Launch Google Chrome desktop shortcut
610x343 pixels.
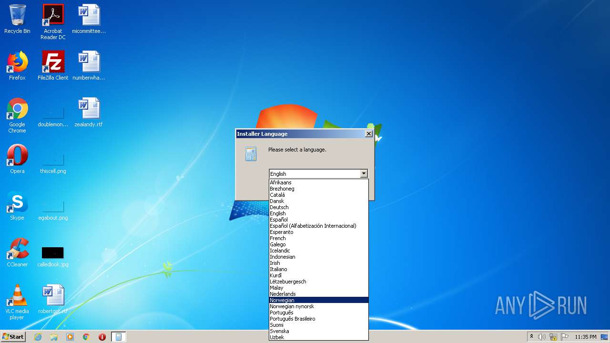point(17,115)
